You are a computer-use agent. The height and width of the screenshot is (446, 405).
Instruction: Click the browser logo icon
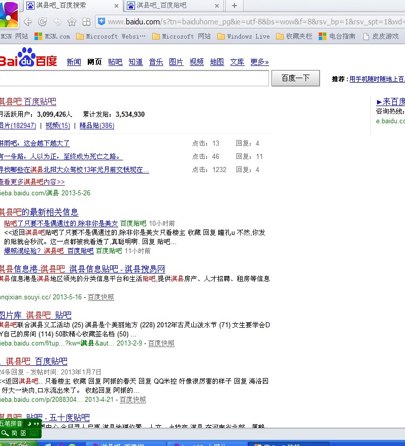9,14
